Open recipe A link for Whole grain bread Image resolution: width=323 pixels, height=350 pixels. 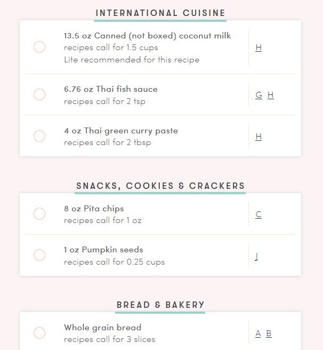click(258, 333)
